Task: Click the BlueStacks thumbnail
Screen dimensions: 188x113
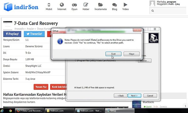Action: (137, 104)
